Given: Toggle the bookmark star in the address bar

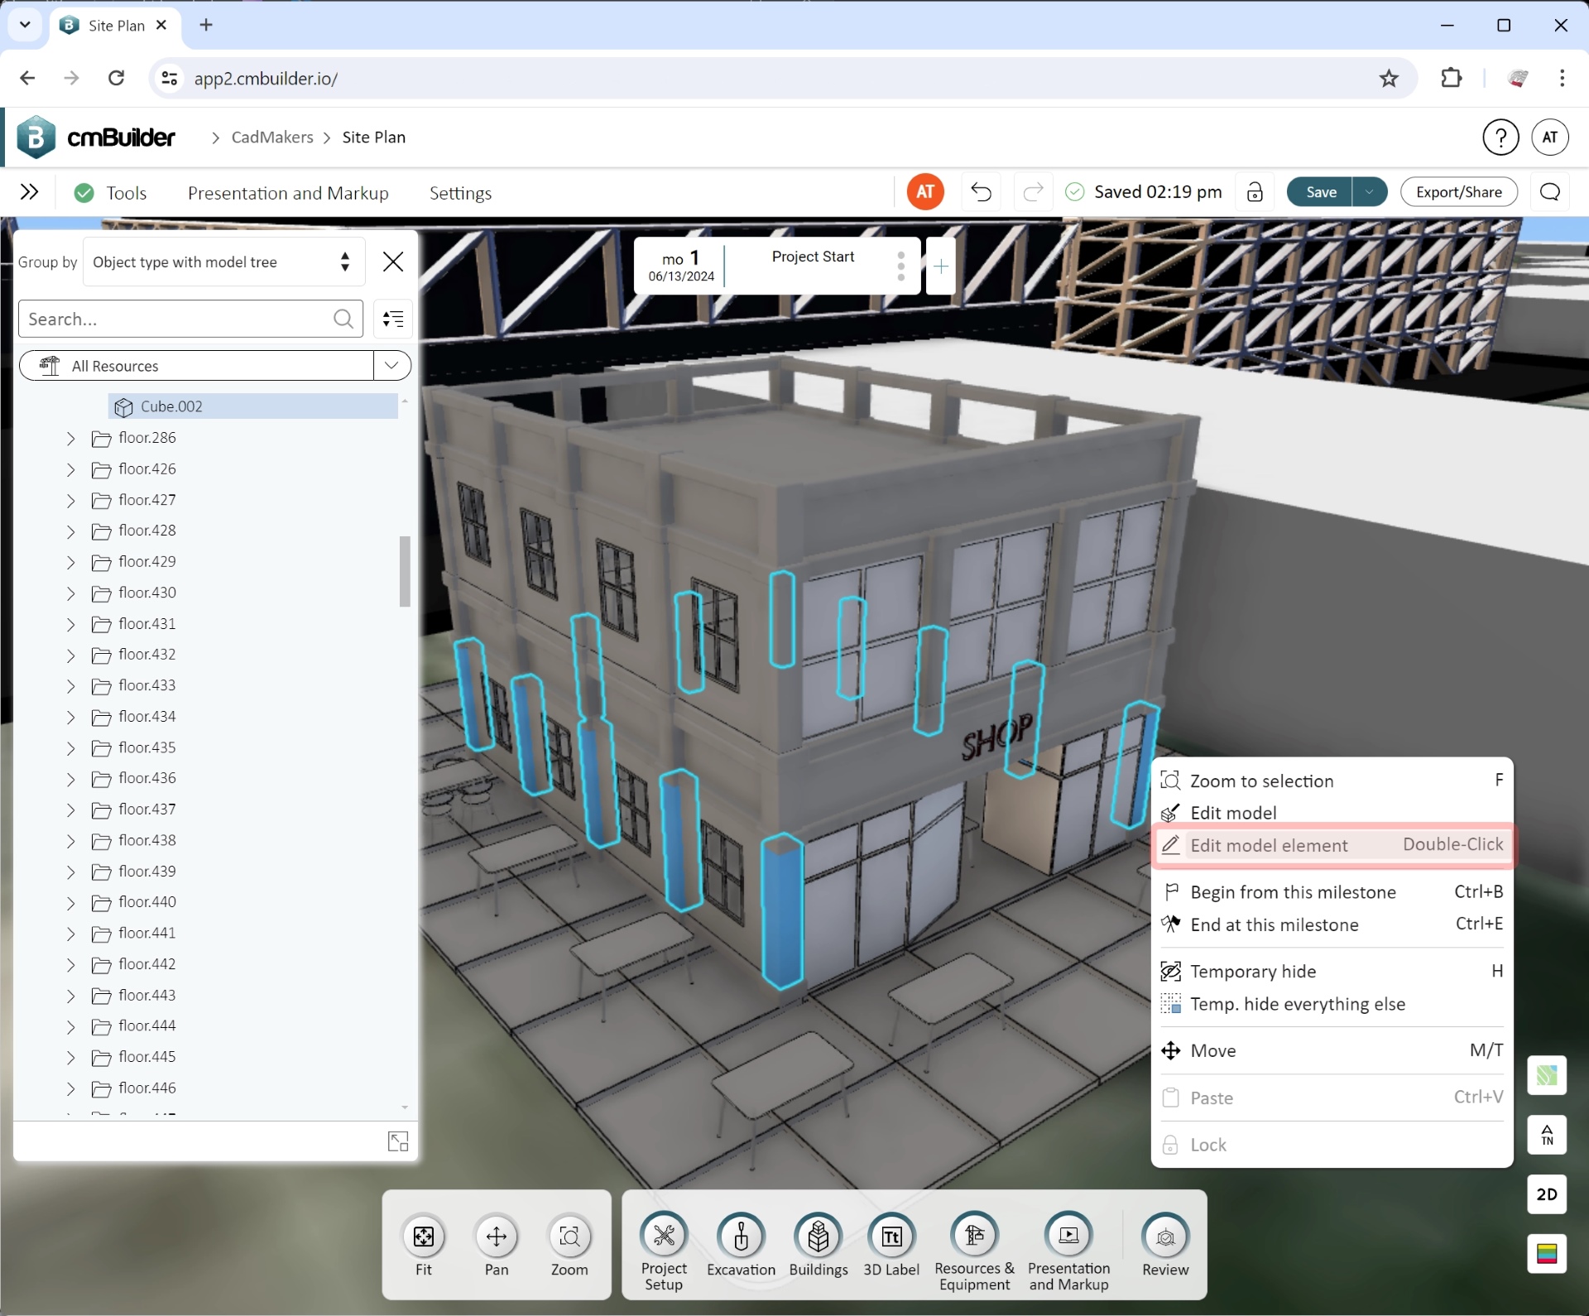Looking at the screenshot, I should (1389, 78).
